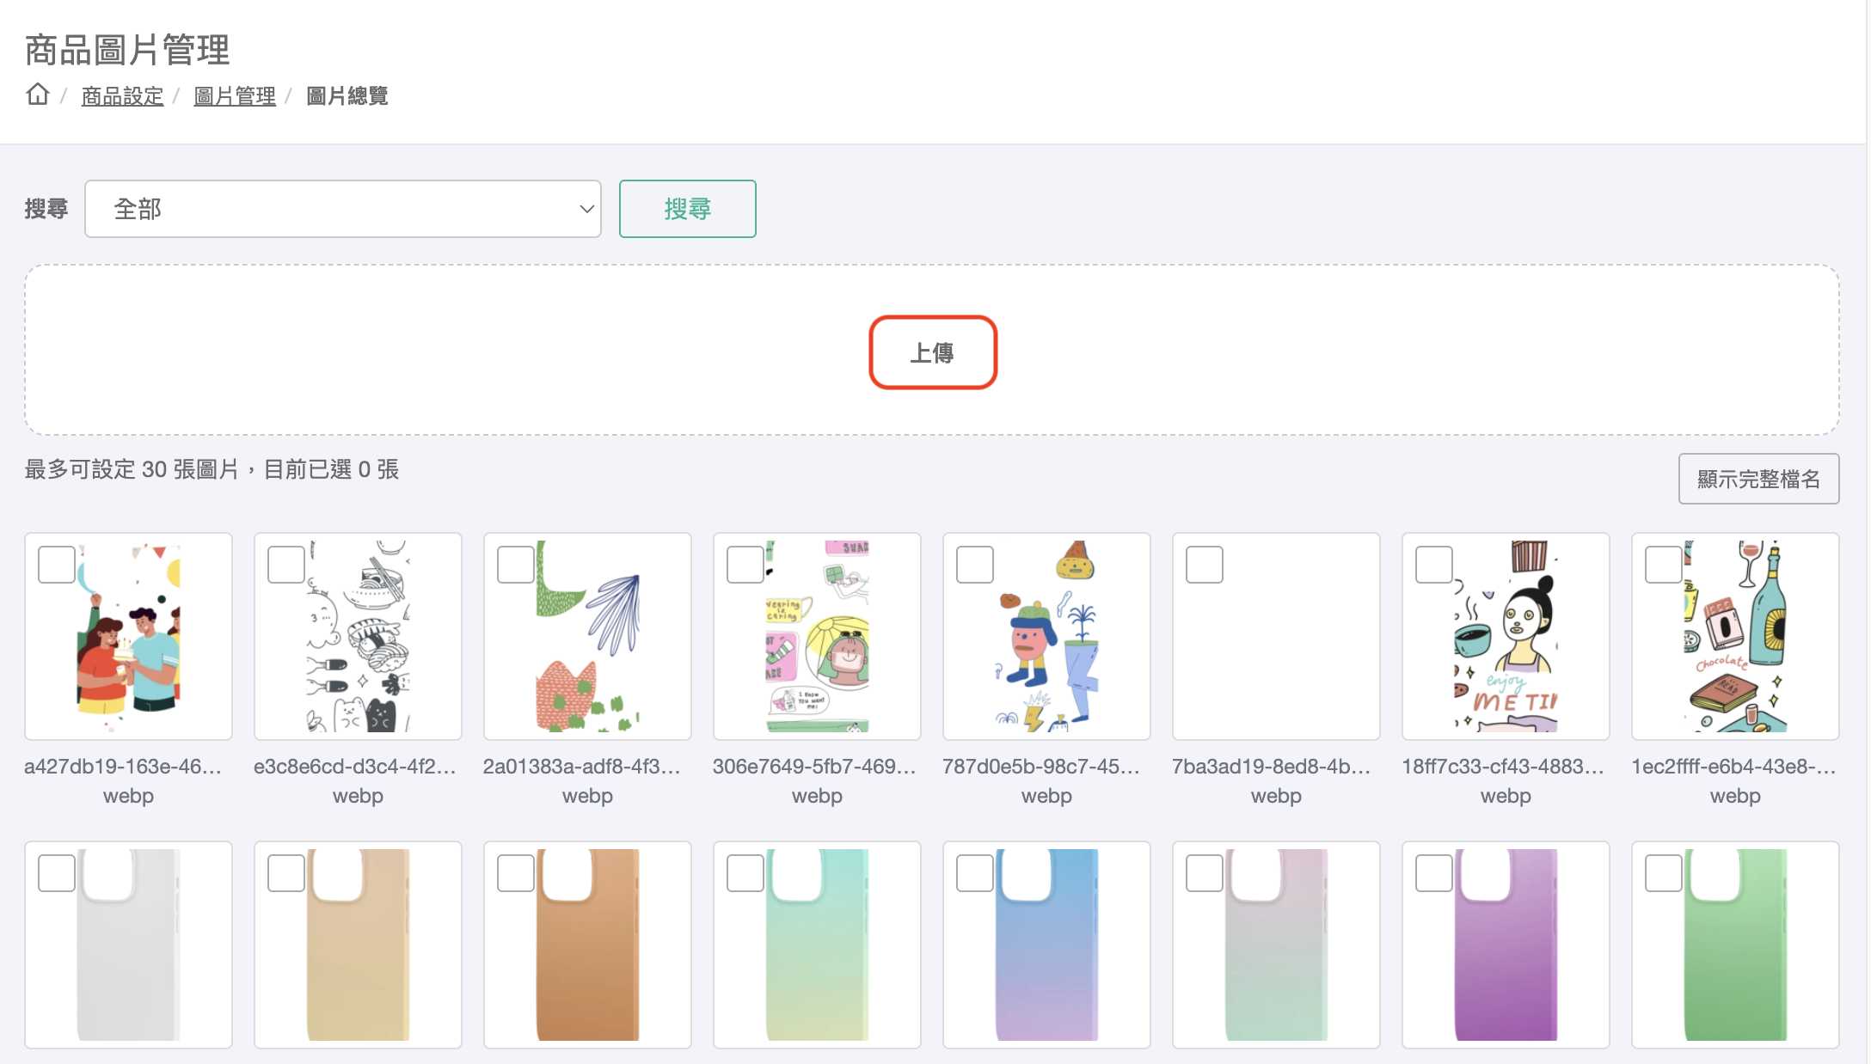Click the 787d0e5b cartoon character thumbnail

pyautogui.click(x=1046, y=637)
